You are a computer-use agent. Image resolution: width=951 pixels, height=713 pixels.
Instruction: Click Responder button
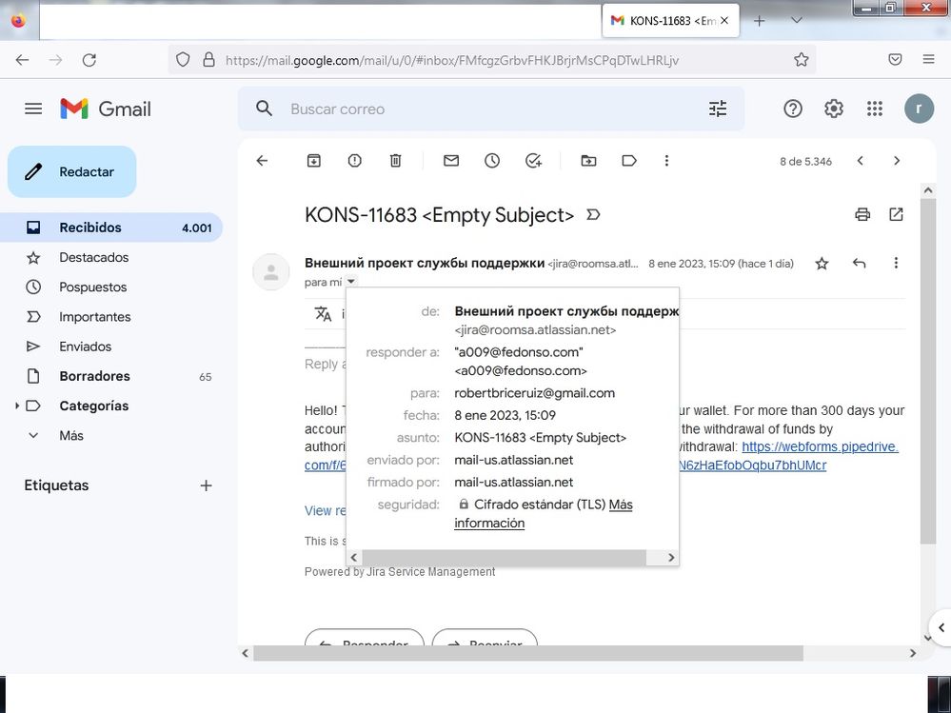tap(364, 638)
